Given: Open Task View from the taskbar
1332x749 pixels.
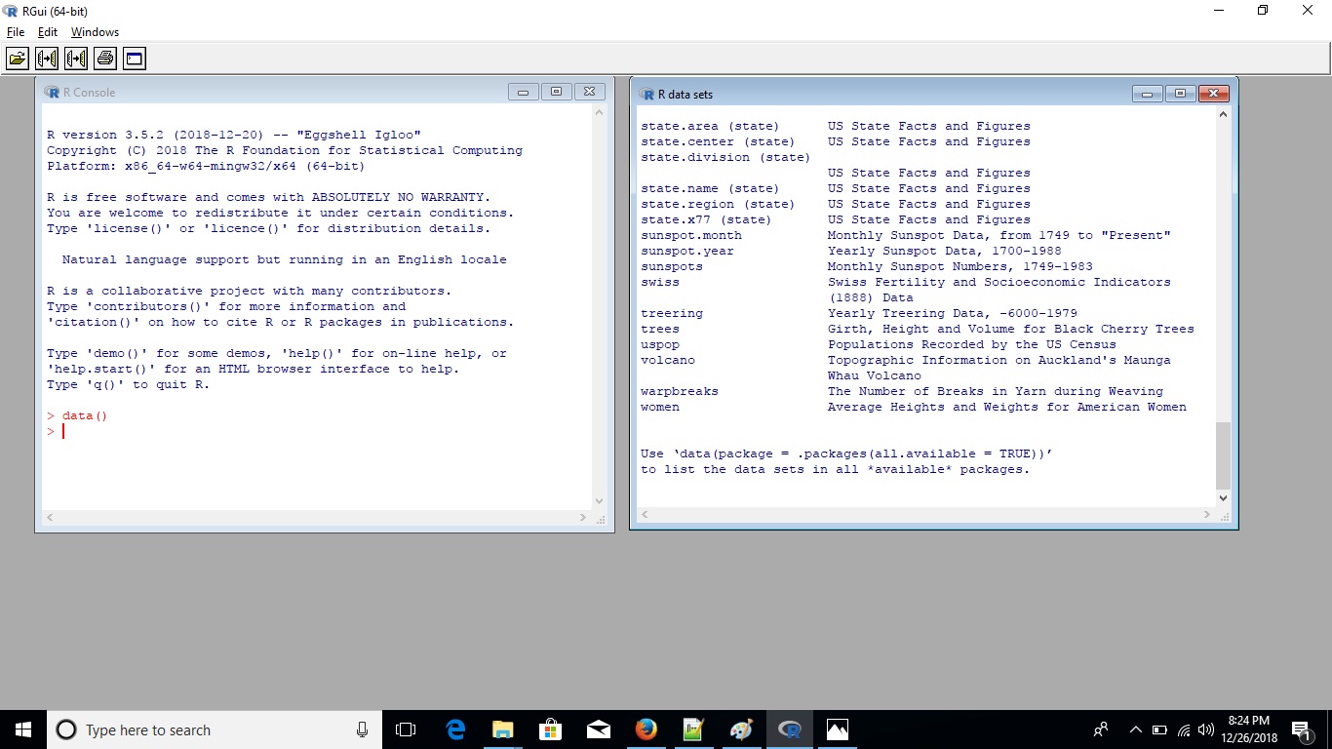Looking at the screenshot, I should click(406, 729).
